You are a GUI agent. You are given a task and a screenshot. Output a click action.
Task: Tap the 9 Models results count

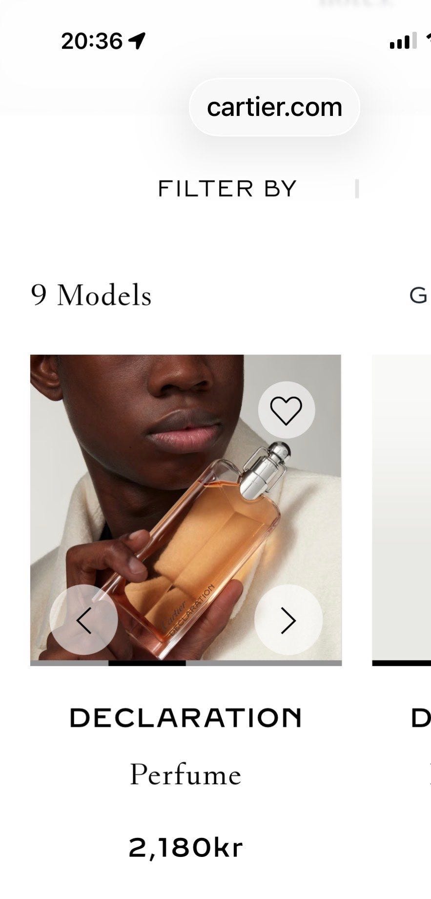pyautogui.click(x=91, y=295)
